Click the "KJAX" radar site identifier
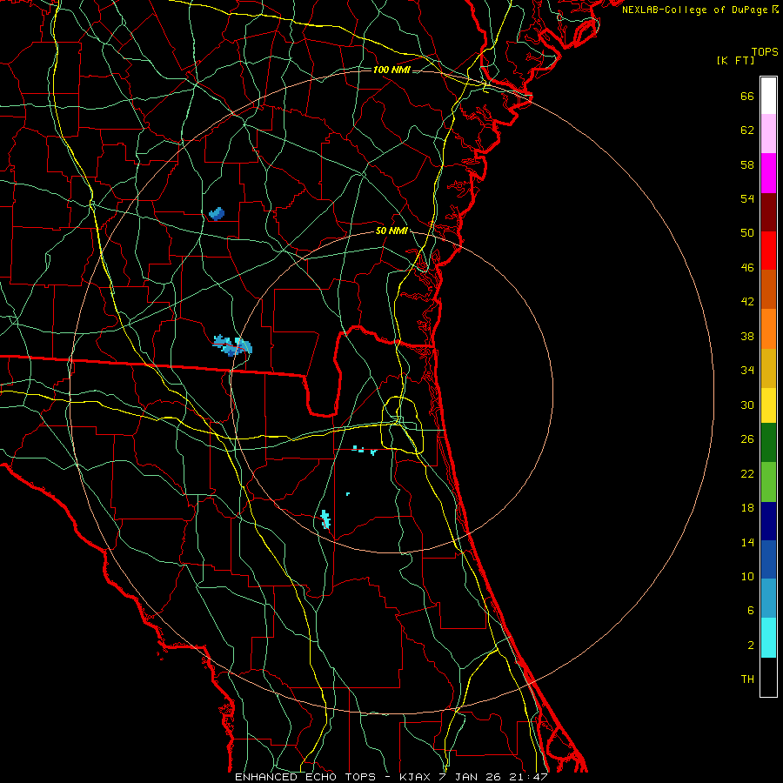The image size is (783, 783). (x=416, y=777)
